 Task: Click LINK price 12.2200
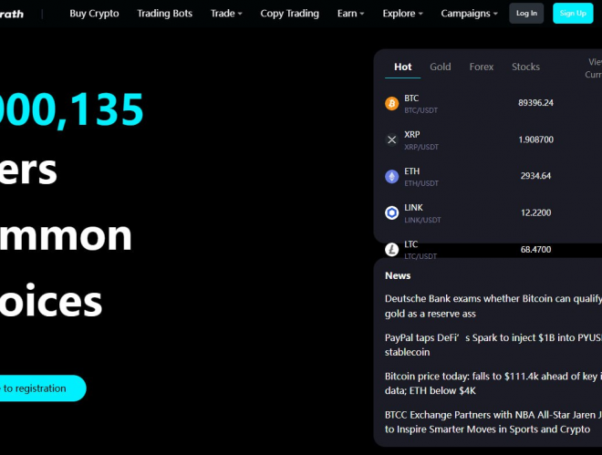coord(535,213)
